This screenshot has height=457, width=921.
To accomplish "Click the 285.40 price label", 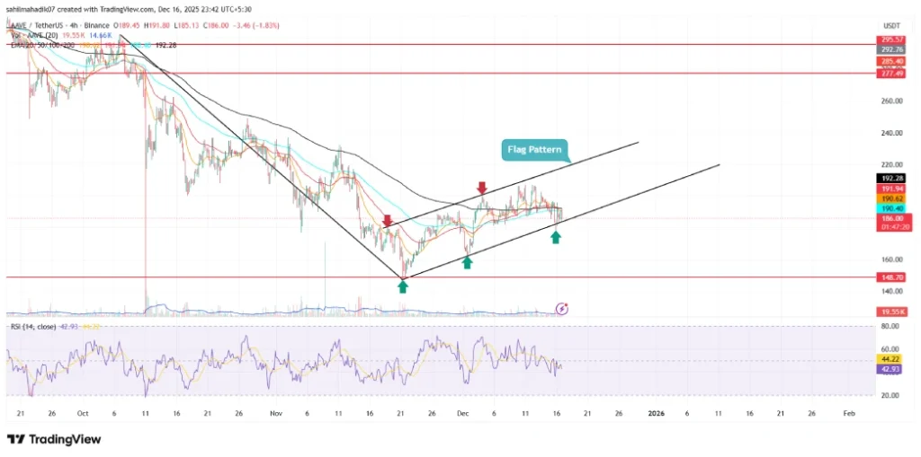I will pyautogui.click(x=890, y=62).
